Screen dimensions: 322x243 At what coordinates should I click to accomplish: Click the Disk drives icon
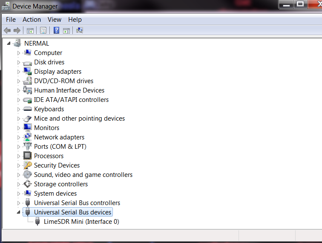[28, 63]
